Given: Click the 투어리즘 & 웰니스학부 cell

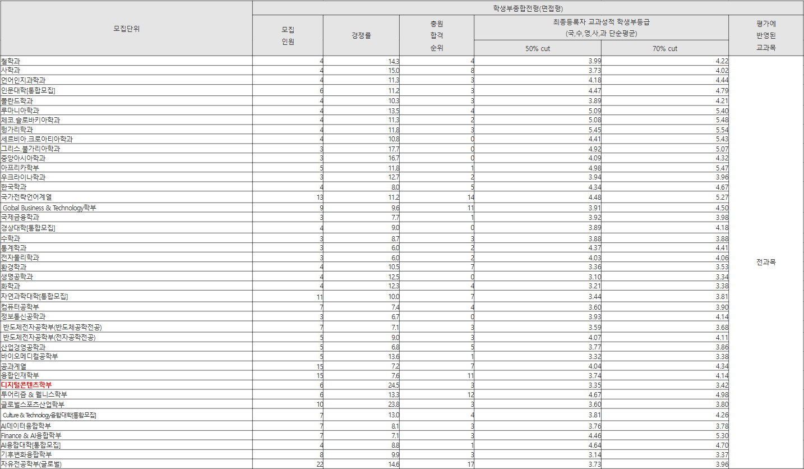Looking at the screenshot, I should click(x=34, y=394).
